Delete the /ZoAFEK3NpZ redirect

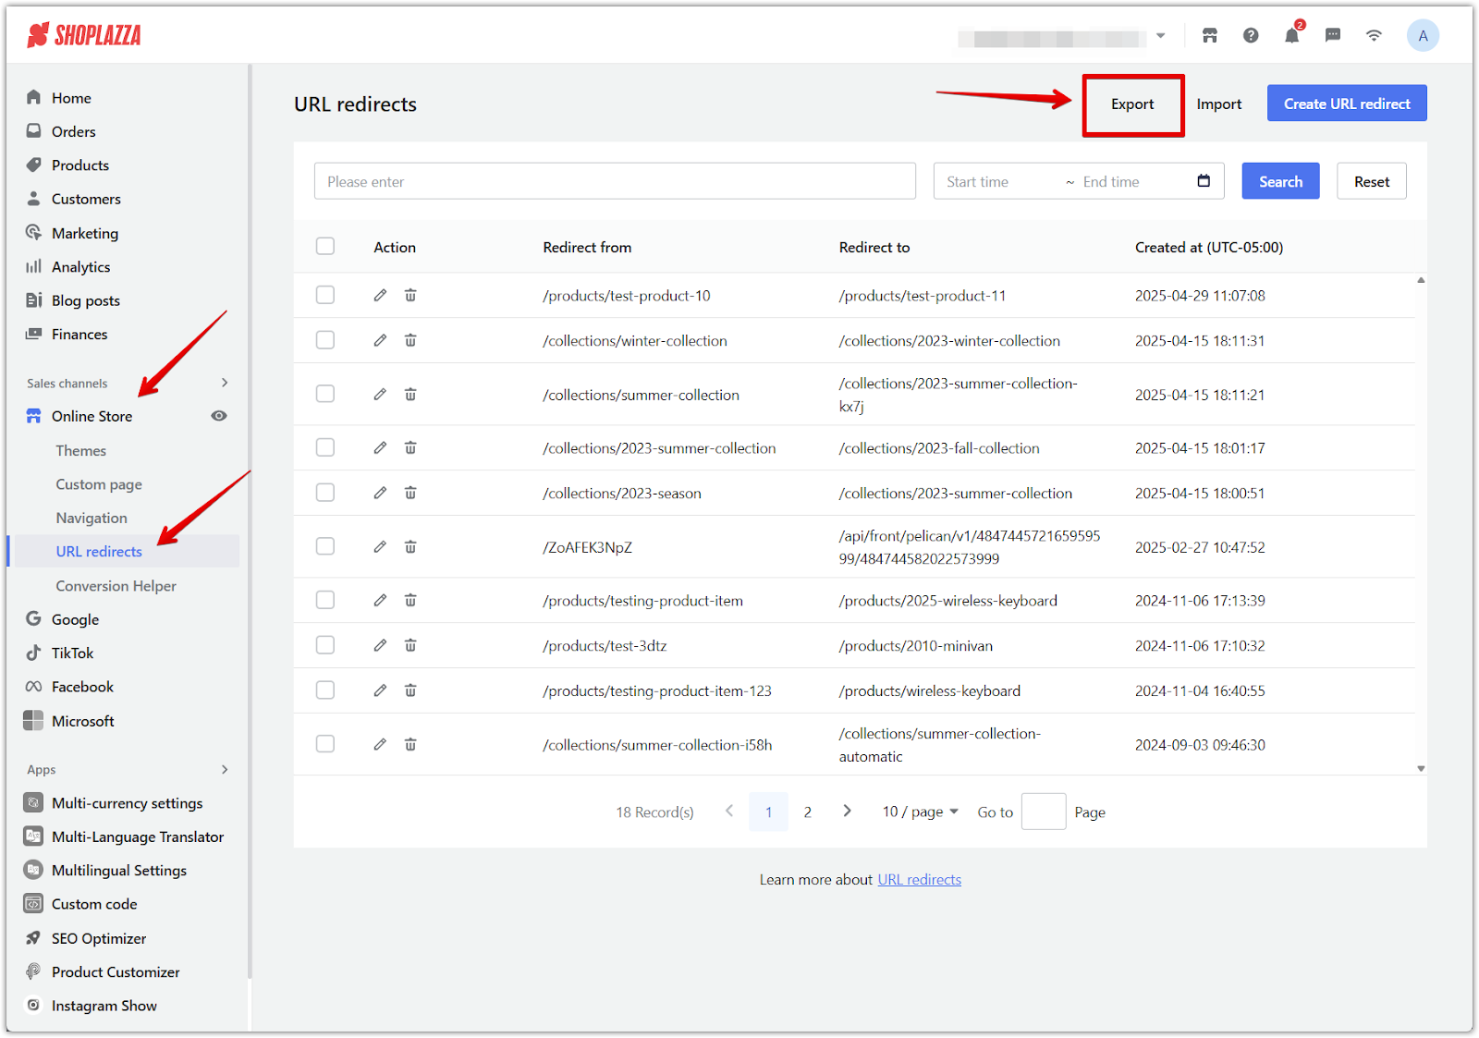410,546
